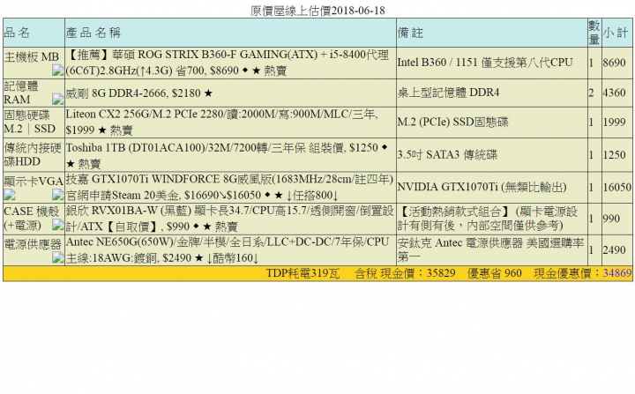Click the title 原價屋線上估價2018-06-18

coord(317,11)
